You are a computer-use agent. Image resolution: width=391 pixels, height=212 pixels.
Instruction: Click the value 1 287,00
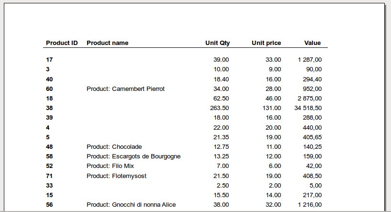[x=310, y=60]
